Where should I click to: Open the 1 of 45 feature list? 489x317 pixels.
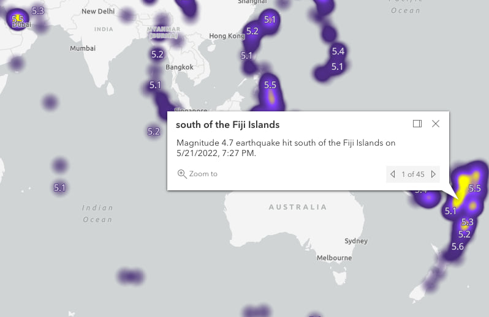pos(413,174)
